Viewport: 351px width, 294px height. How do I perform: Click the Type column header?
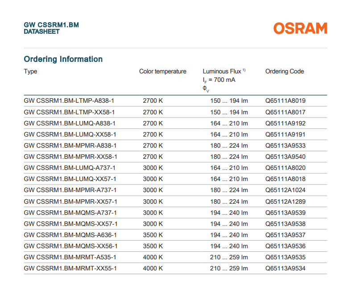(x=30, y=72)
